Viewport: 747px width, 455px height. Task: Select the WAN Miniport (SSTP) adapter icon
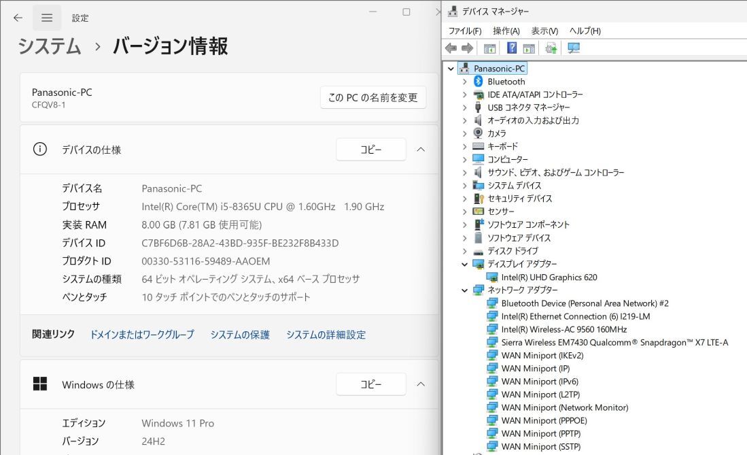click(x=492, y=446)
